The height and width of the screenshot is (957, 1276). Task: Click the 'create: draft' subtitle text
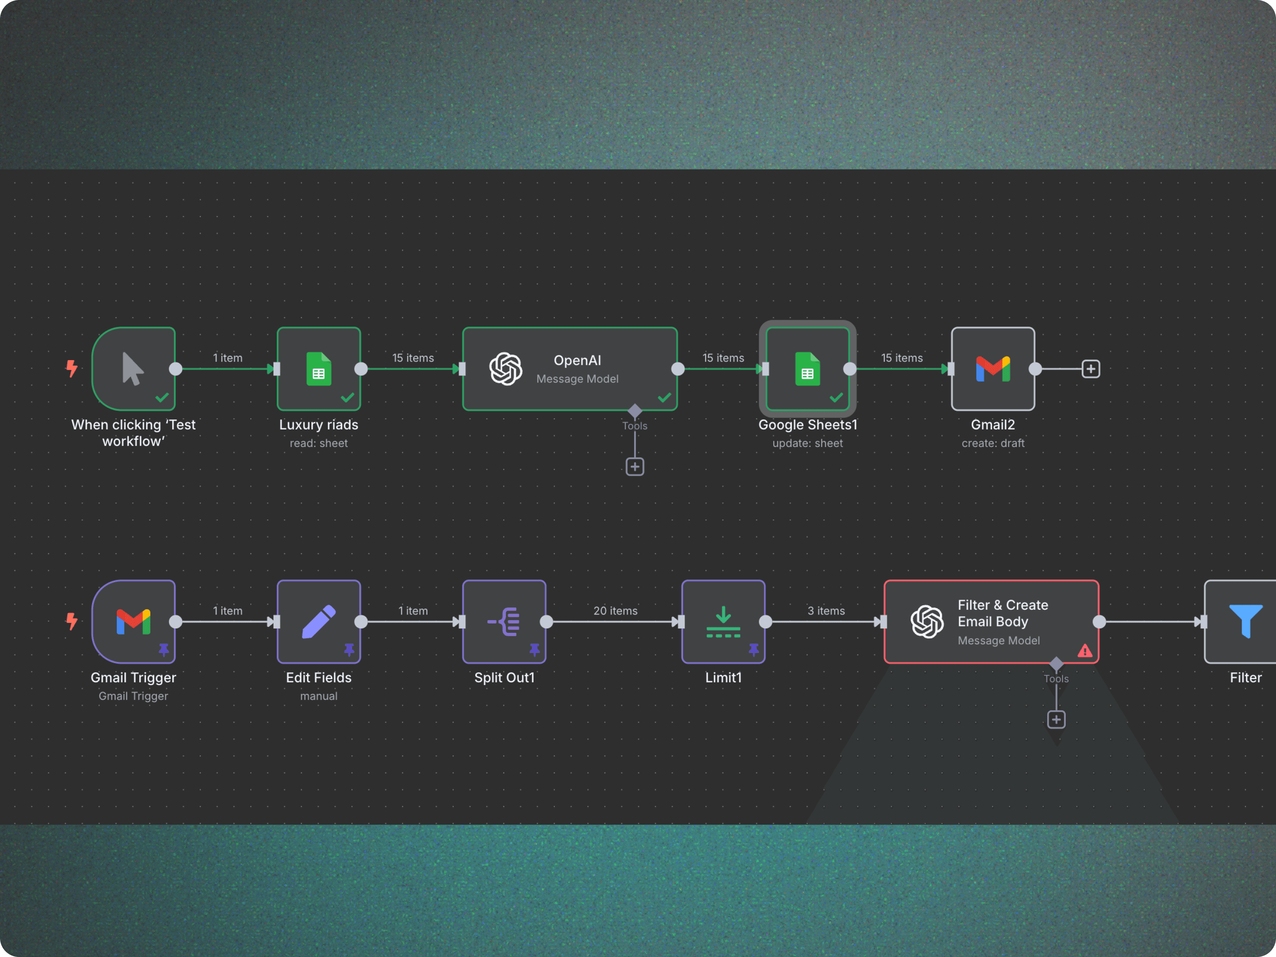[993, 443]
